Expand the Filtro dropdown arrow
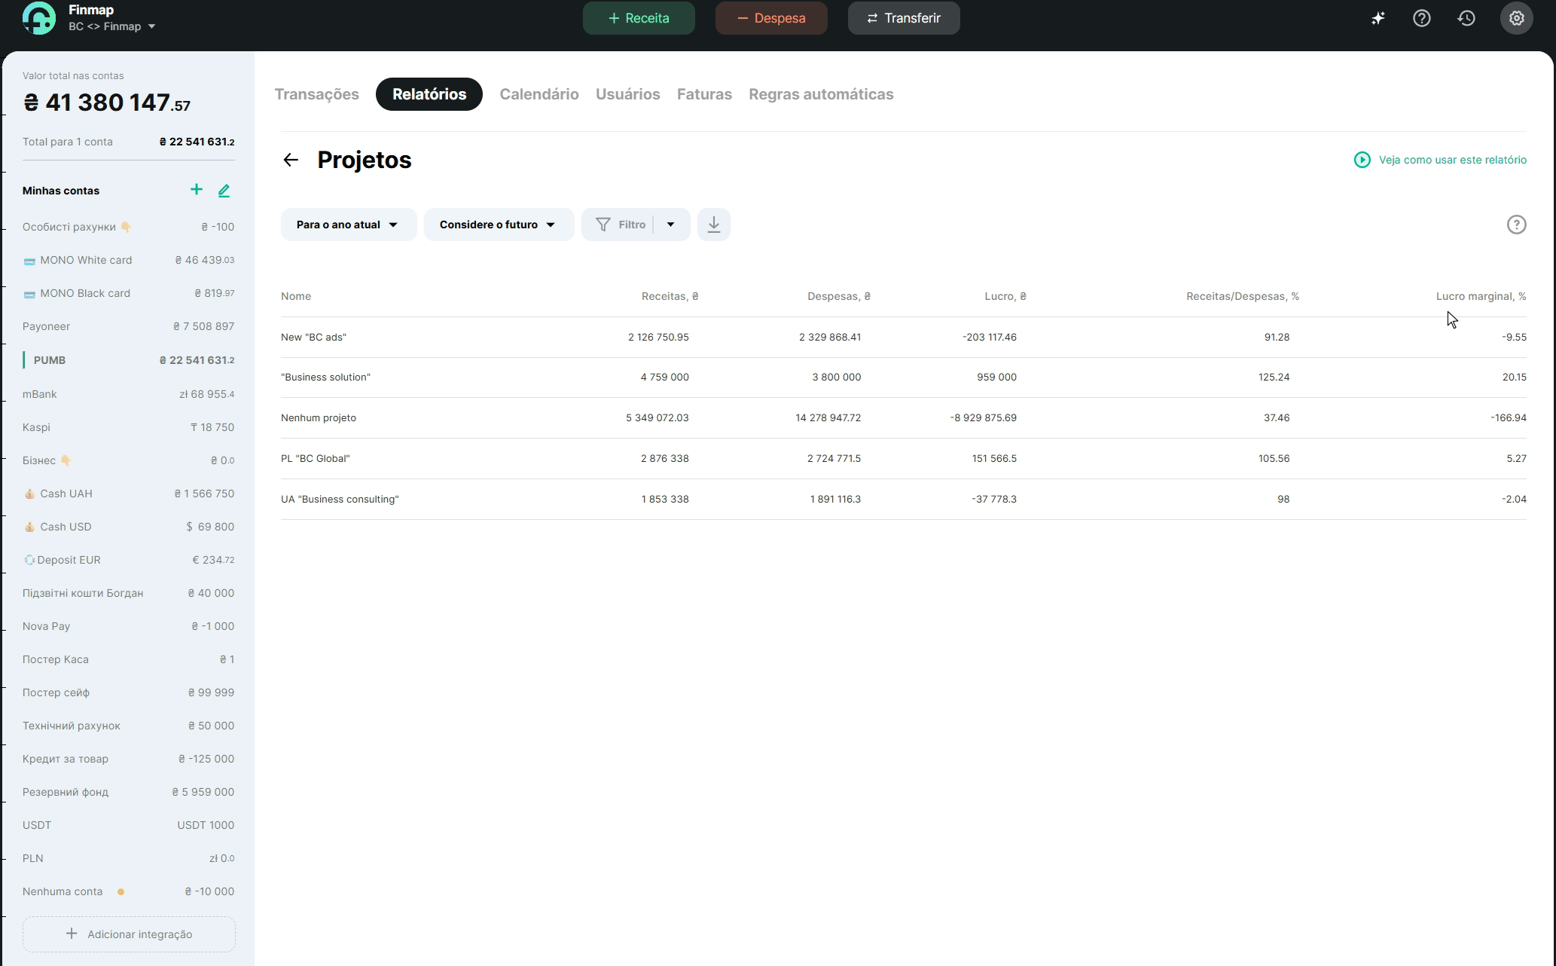1556x966 pixels. coord(670,225)
